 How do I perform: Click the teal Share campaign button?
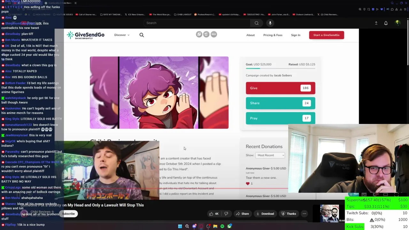[x=281, y=103]
